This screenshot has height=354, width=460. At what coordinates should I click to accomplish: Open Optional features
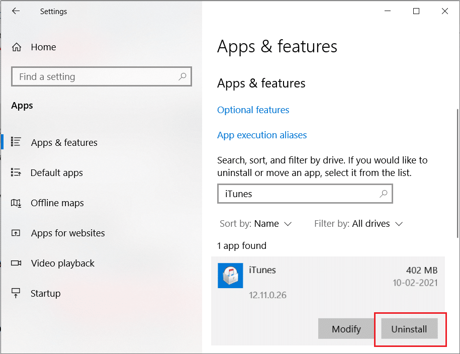coord(253,110)
